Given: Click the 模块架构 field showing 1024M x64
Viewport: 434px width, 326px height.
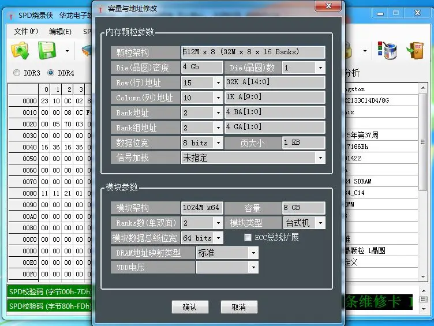Looking at the screenshot, I should coord(202,208).
